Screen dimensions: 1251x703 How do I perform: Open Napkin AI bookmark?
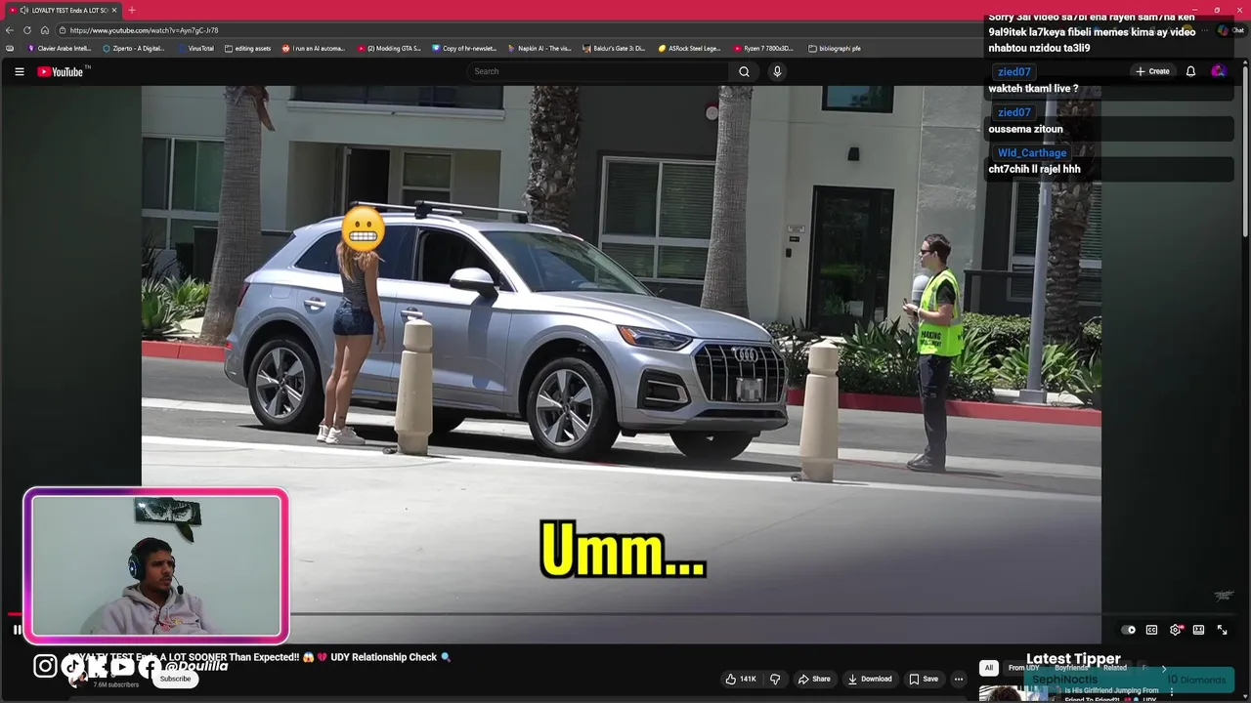coord(539,48)
